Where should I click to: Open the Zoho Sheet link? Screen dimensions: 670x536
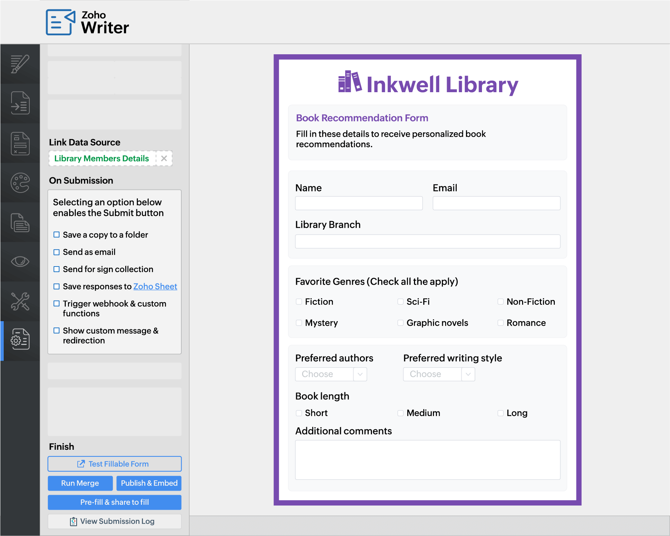(155, 286)
